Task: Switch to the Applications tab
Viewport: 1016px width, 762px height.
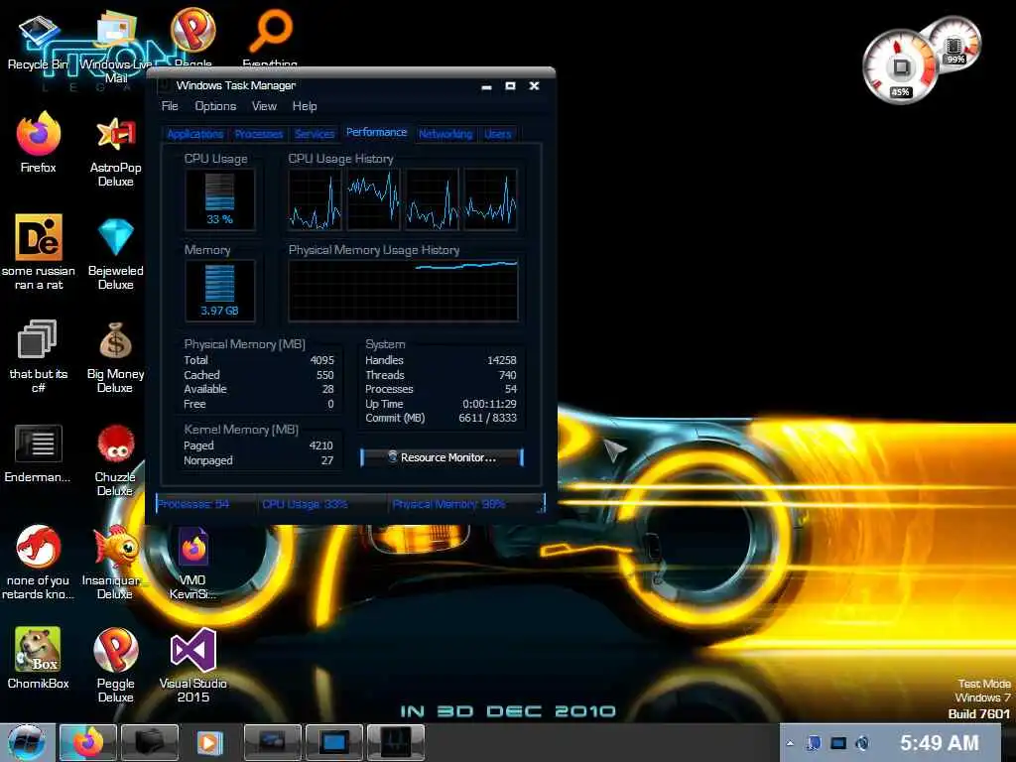Action: [x=195, y=134]
